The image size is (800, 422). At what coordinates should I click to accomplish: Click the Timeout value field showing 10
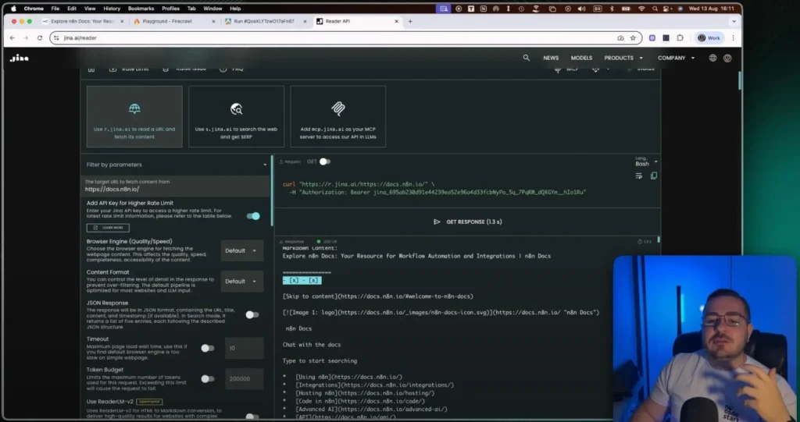245,348
